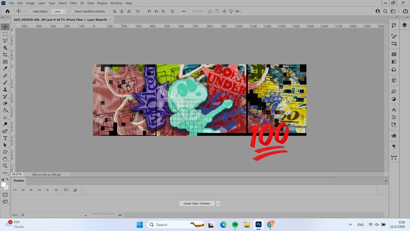
Task: Select the Crop tool
Action: tap(5, 55)
